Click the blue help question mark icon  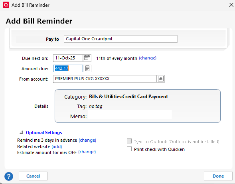[9, 176]
